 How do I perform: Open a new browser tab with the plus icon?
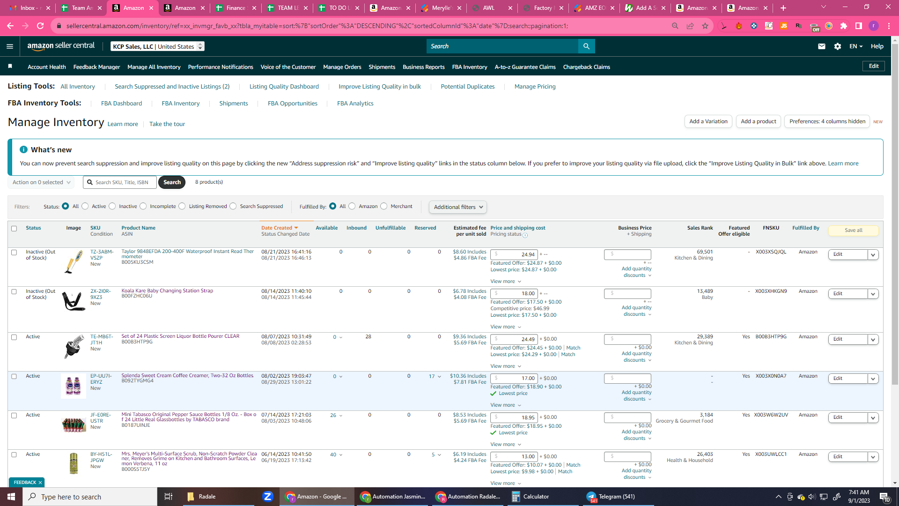783,8
